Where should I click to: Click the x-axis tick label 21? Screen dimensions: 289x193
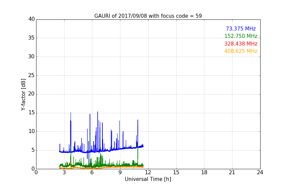(x=232, y=173)
